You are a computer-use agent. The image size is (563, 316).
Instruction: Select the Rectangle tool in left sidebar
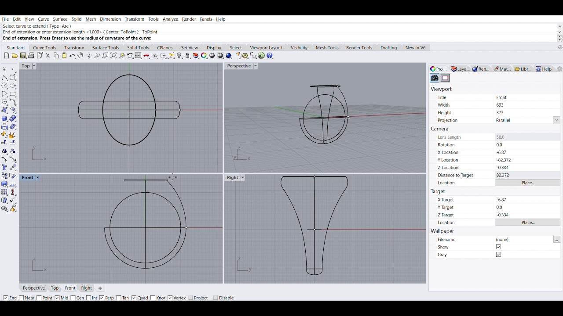click(13, 94)
